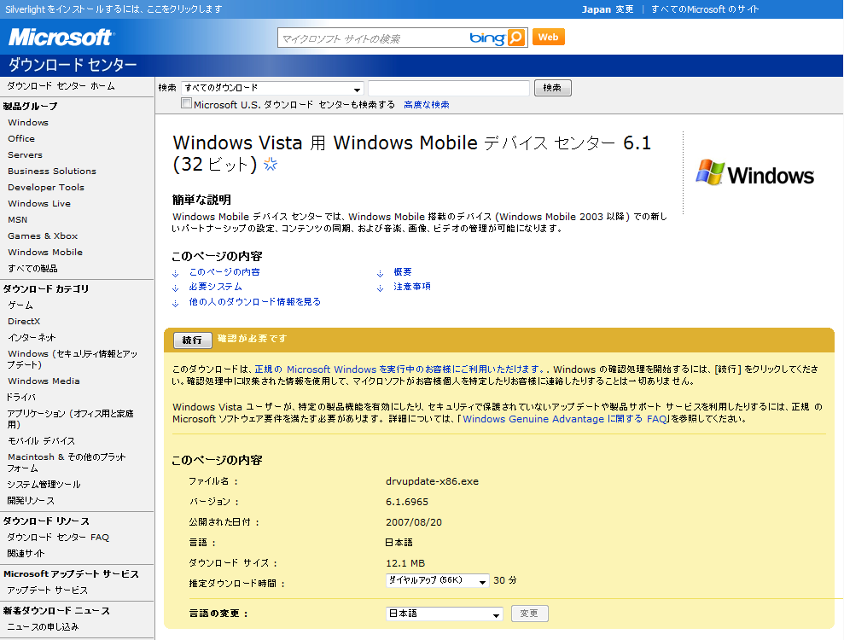Click down-arrow icon beside 概要 link
Viewport: 844px width, 640px height.
[x=380, y=273]
